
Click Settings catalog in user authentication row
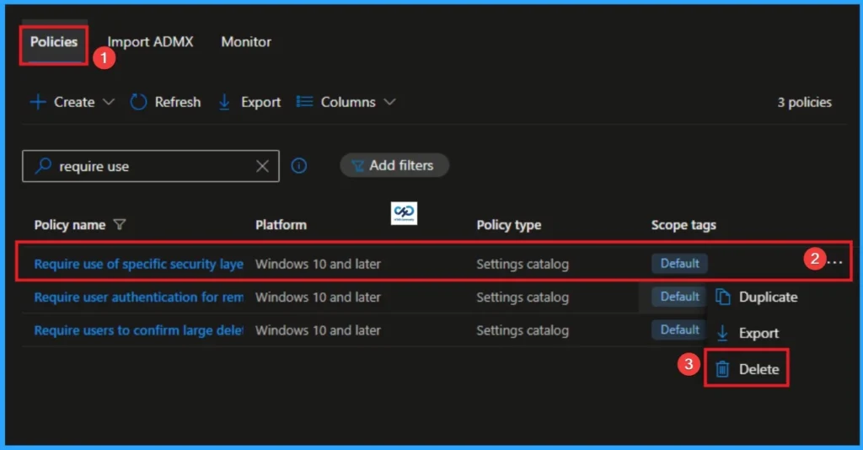523,297
